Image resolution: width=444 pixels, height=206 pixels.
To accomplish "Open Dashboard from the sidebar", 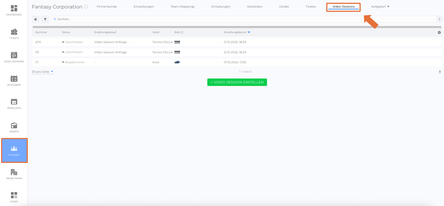I will 14,10.
